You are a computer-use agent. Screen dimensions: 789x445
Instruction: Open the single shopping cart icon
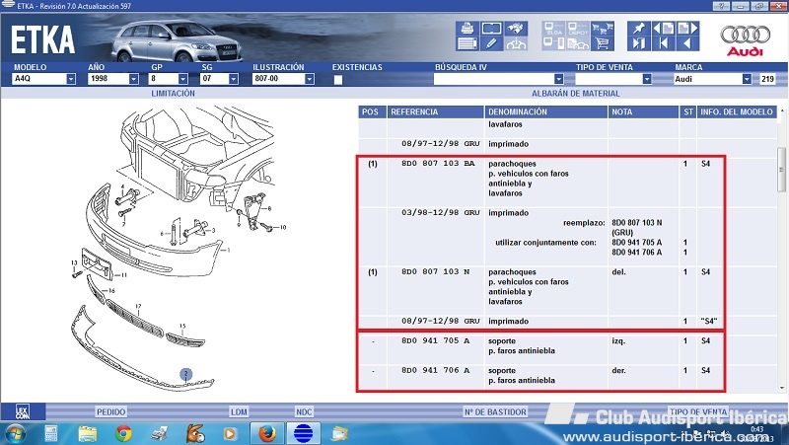[x=603, y=43]
